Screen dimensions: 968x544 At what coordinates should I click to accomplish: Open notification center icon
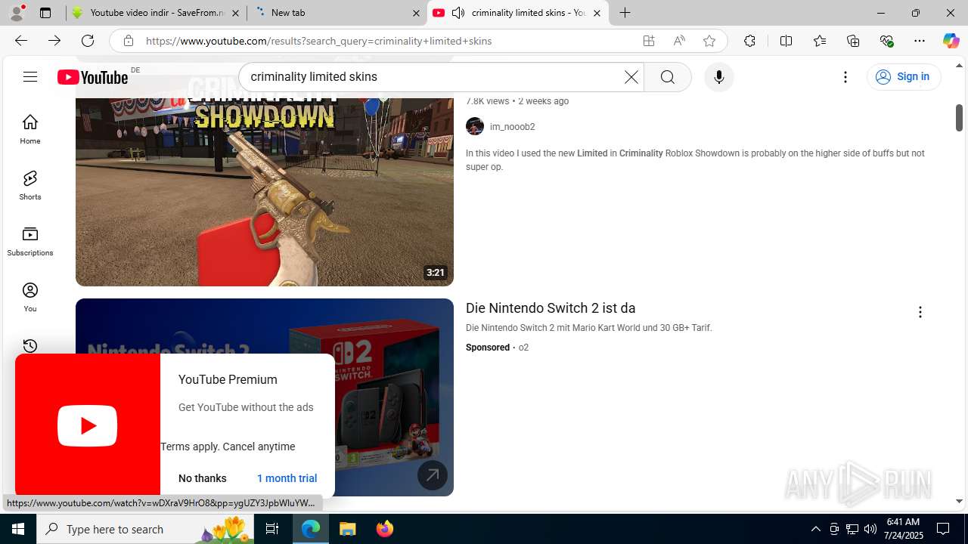(x=943, y=529)
